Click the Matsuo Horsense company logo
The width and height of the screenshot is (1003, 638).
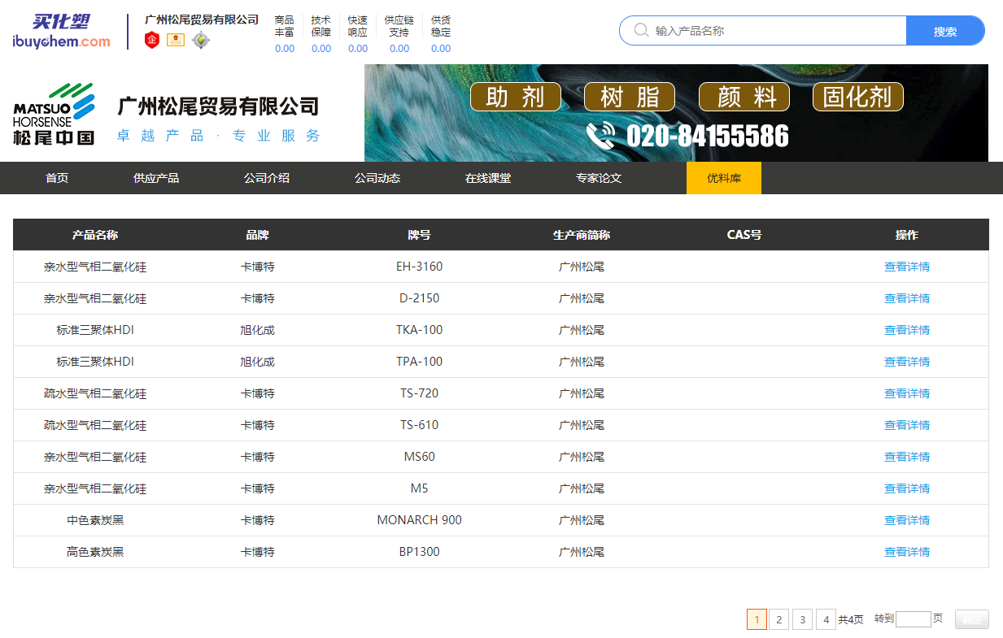point(54,113)
